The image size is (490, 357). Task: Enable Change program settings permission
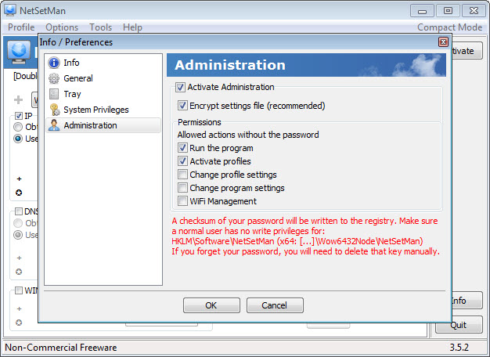click(x=182, y=188)
